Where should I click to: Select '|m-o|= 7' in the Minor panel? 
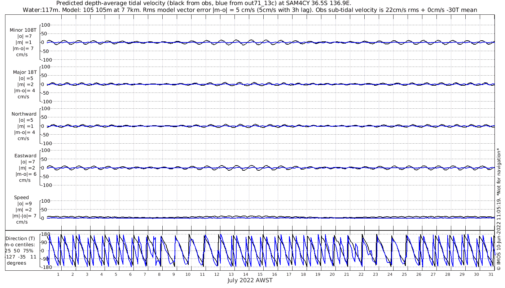tap(23, 49)
